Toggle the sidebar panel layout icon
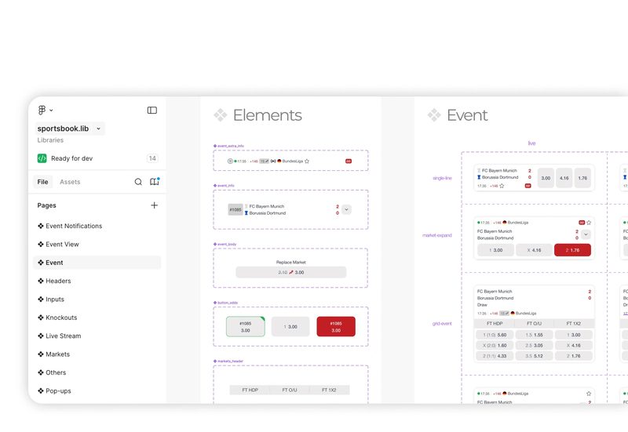 pyautogui.click(x=152, y=110)
